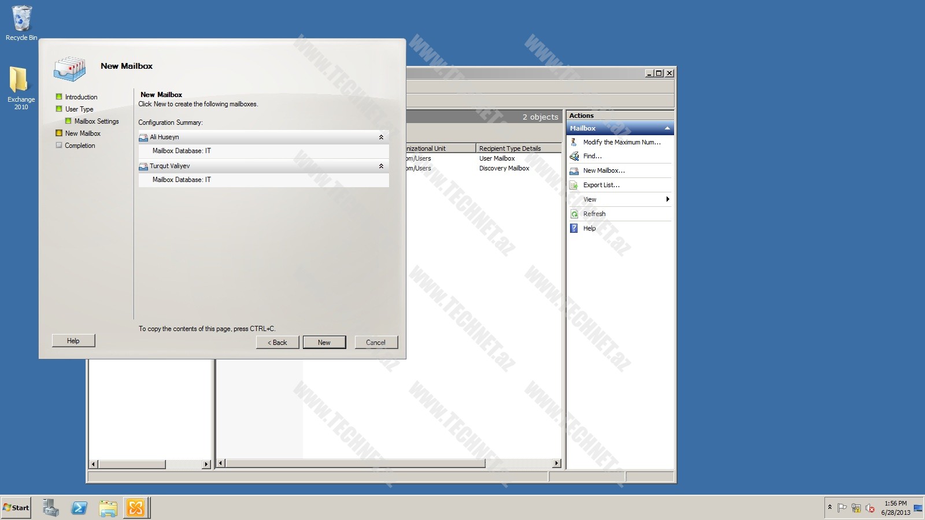The height and width of the screenshot is (520, 925).
Task: Click the Back button in wizard
Action: (277, 343)
